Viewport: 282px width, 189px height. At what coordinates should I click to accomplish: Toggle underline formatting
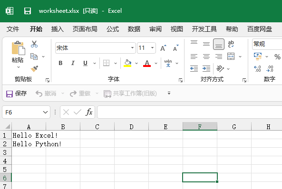point(85,63)
